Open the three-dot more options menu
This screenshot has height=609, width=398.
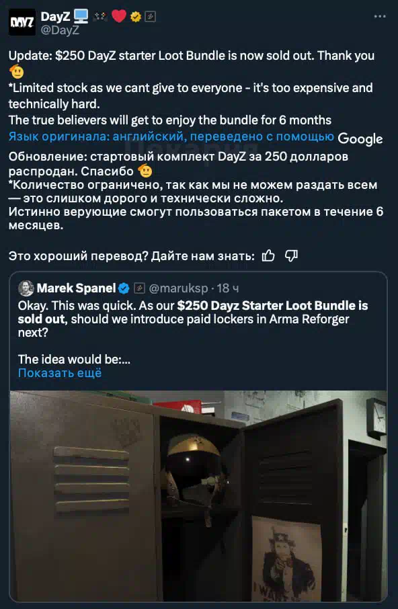click(380, 17)
